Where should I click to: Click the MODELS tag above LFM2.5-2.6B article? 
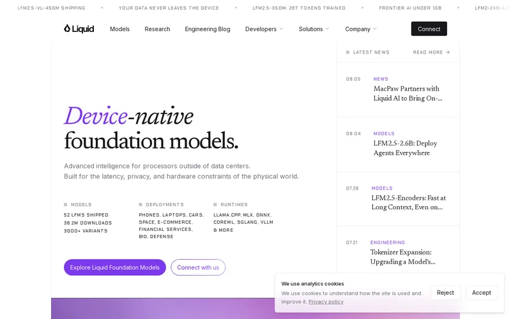click(x=384, y=133)
